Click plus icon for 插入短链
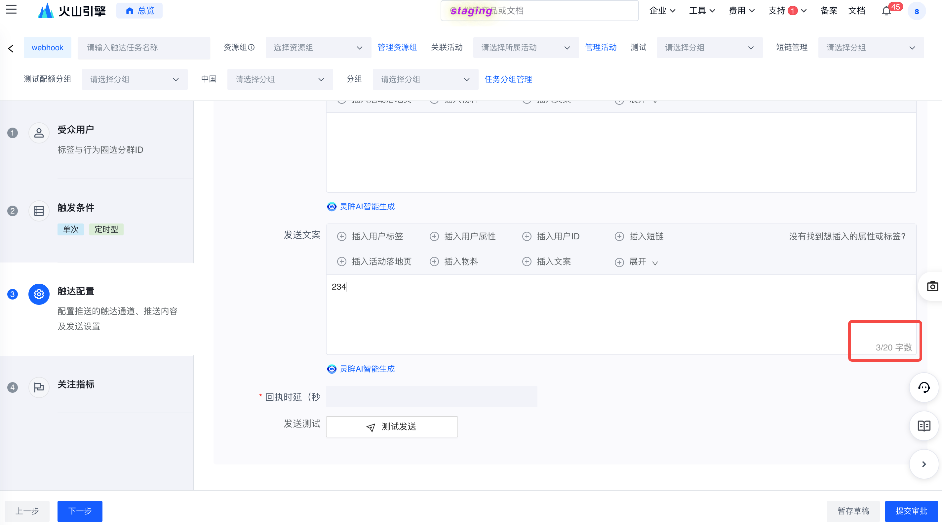The width and height of the screenshot is (942, 525). [619, 237]
